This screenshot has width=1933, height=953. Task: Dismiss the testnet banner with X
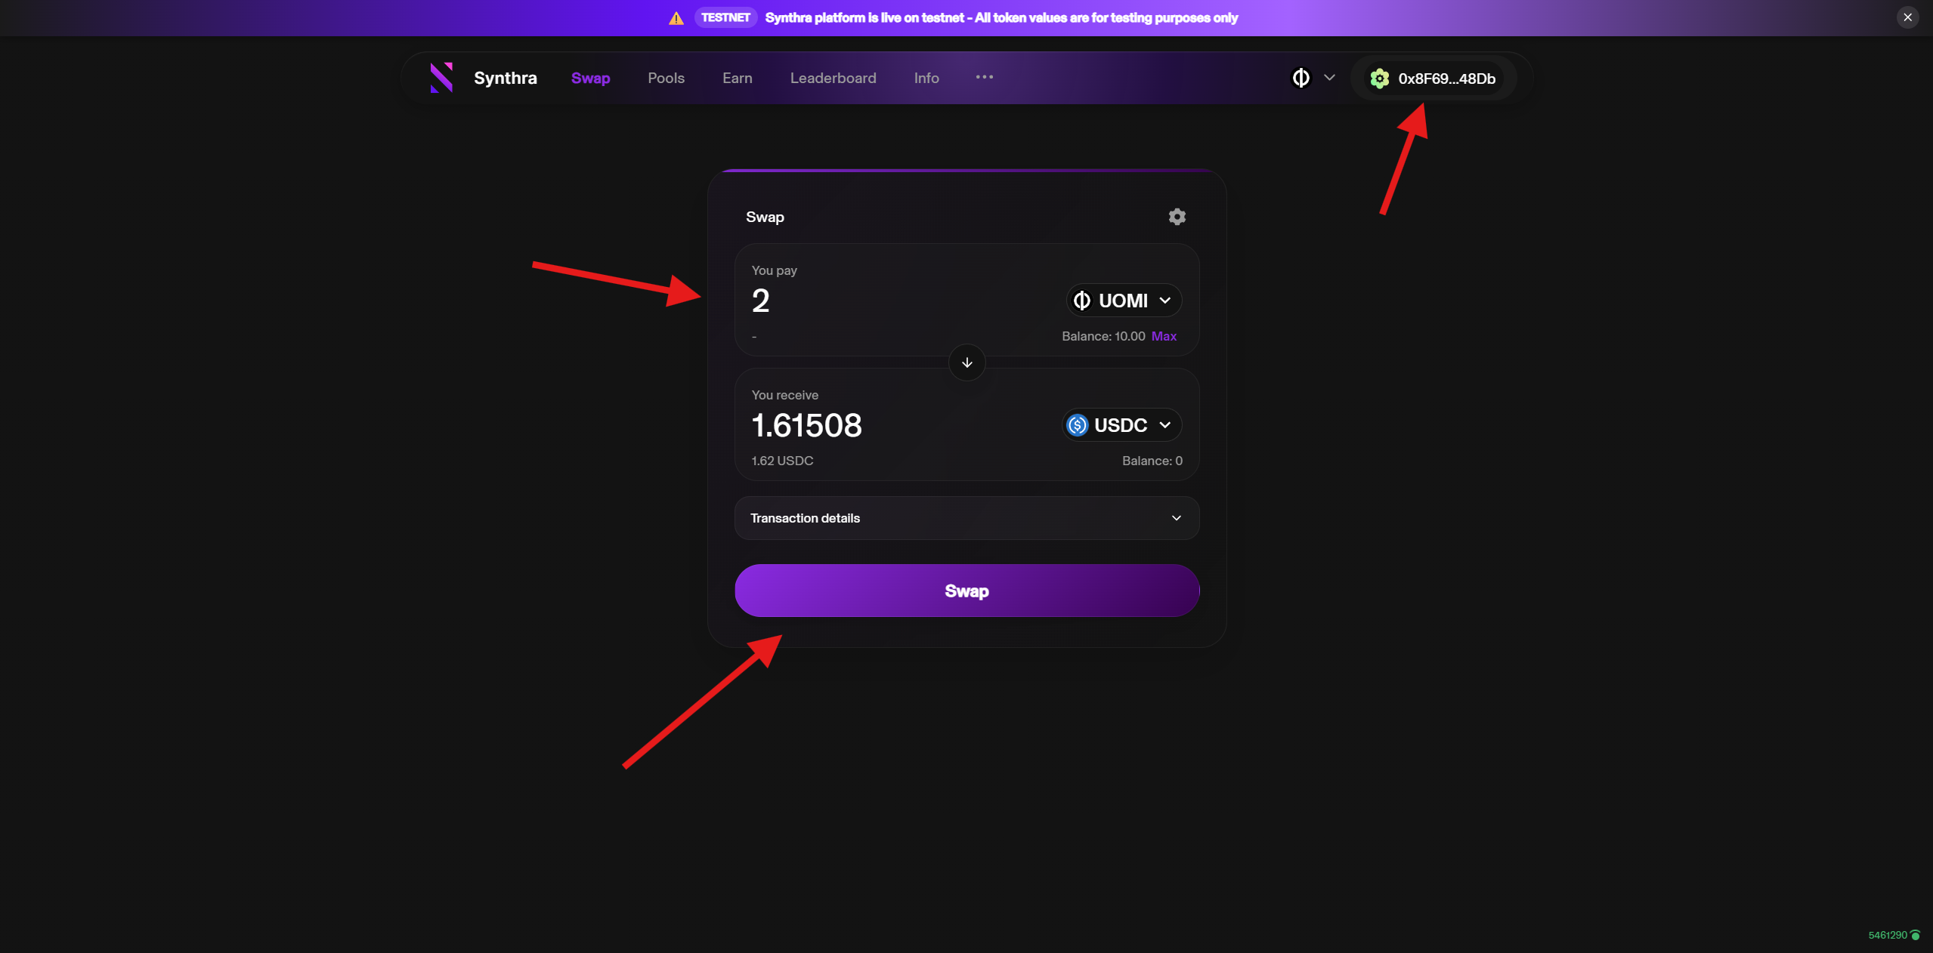point(1907,17)
